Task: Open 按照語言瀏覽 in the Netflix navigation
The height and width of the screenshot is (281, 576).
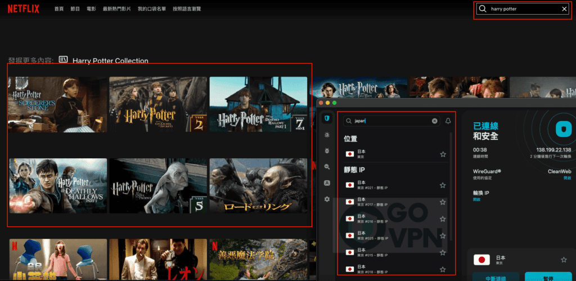Action: (x=187, y=9)
